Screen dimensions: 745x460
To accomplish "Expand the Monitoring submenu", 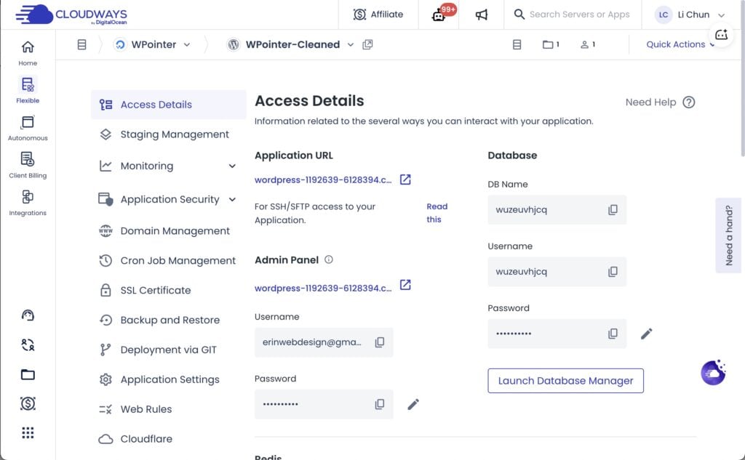I will tap(232, 166).
